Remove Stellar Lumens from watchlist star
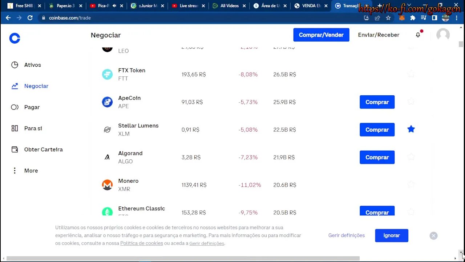 (x=411, y=129)
